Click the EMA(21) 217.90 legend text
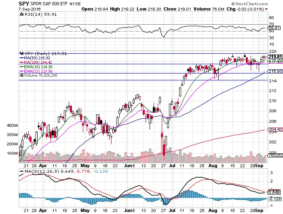 38,71
